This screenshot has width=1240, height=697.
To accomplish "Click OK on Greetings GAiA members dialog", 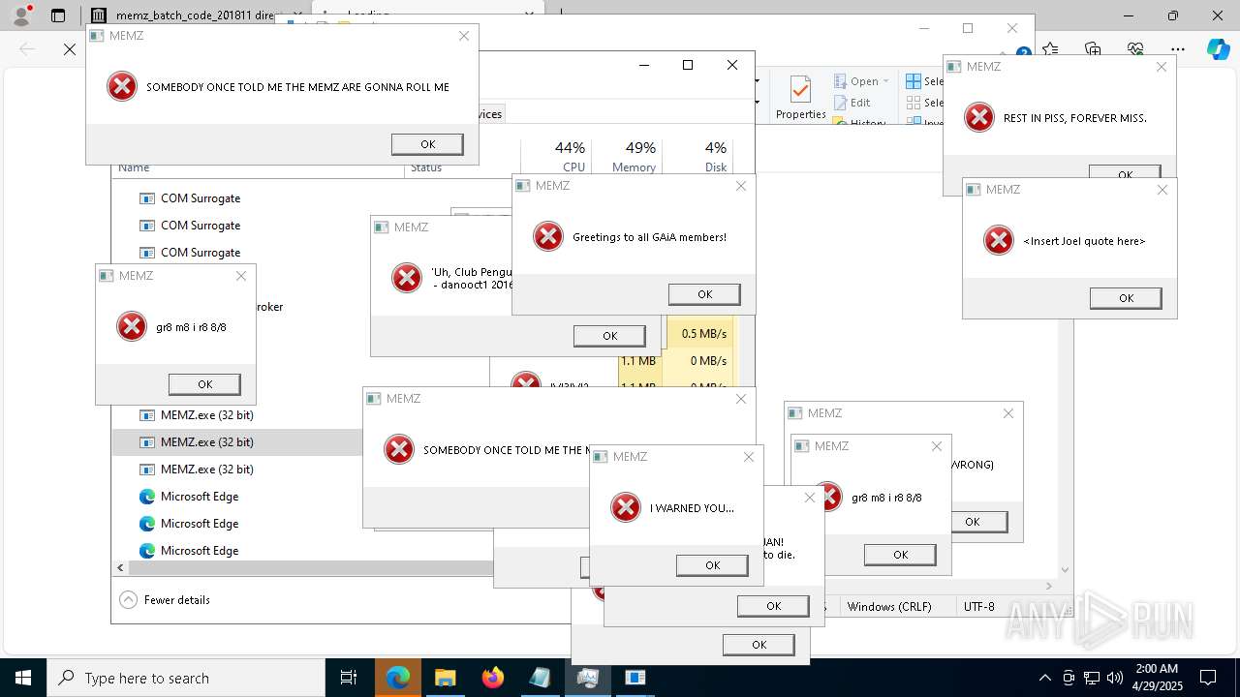I will 704,294.
